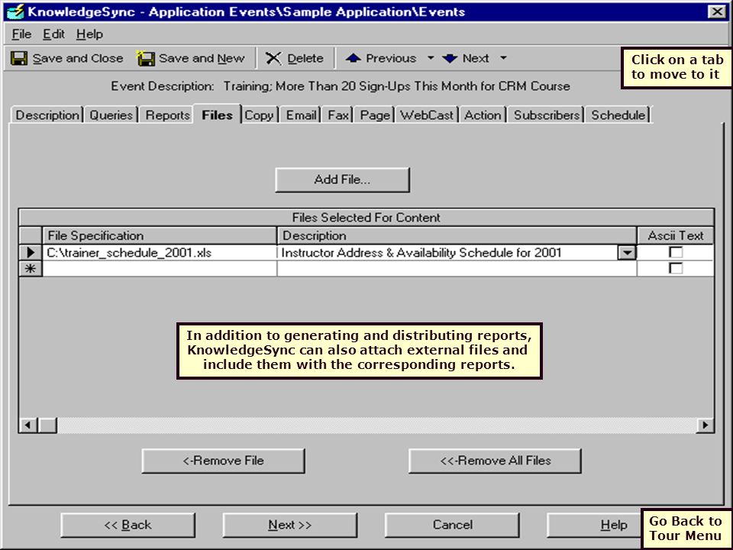Viewport: 733px width, 550px height.
Task: Switch to the Schedule tab
Action: point(618,115)
